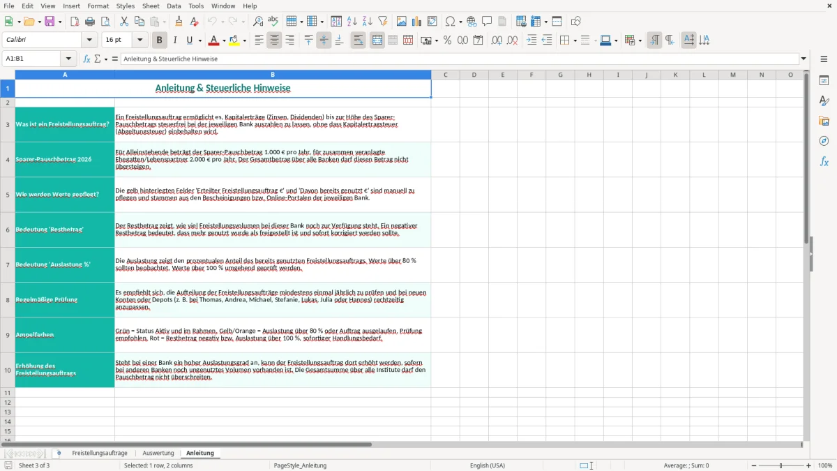
Task: Align text right
Action: tap(289, 40)
